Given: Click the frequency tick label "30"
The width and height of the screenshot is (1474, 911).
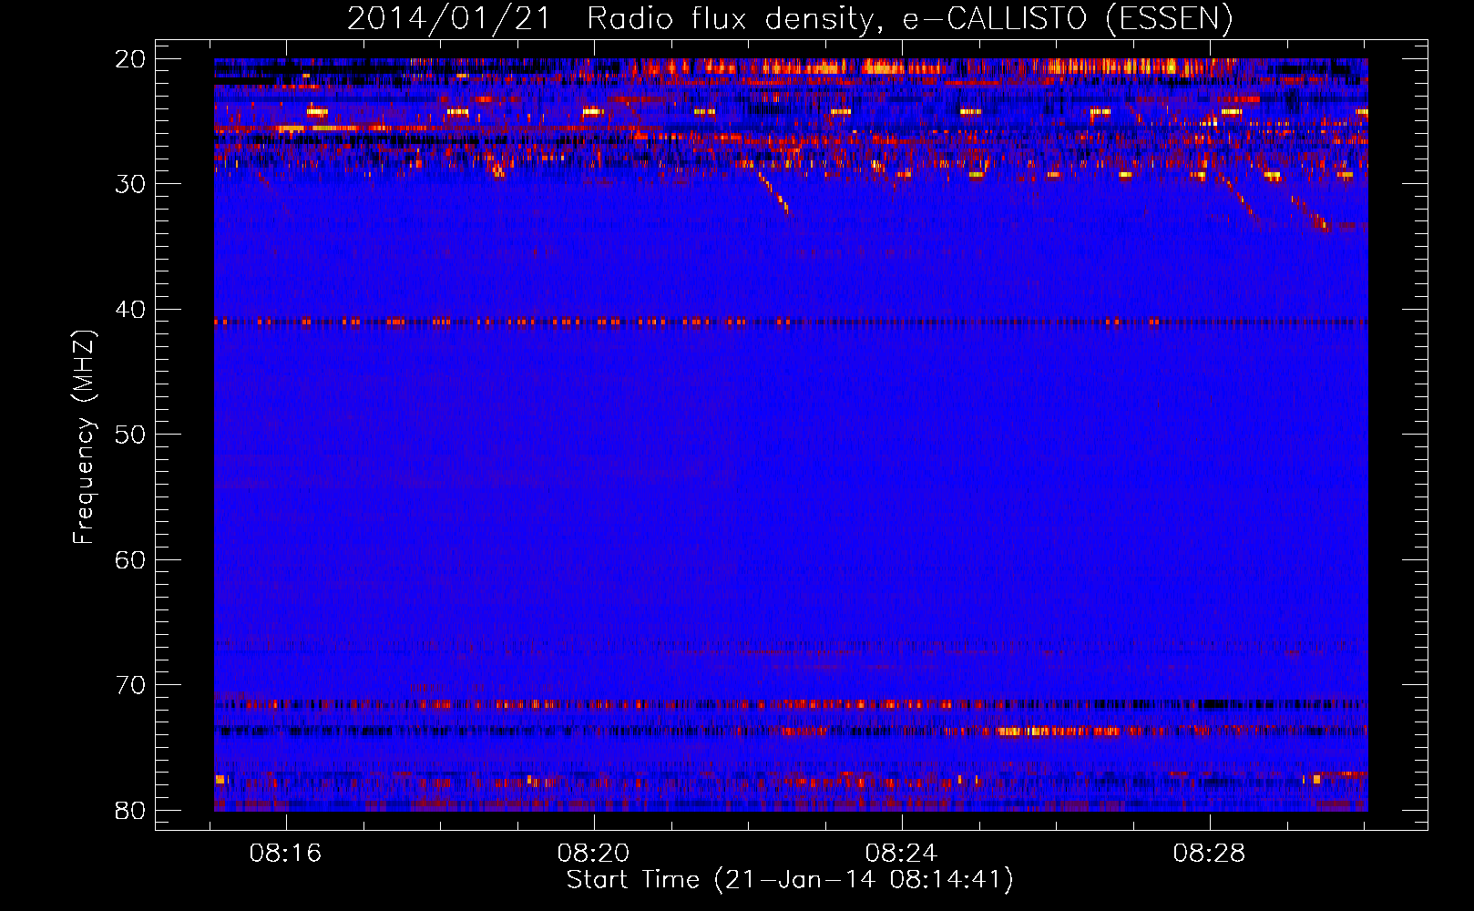Looking at the screenshot, I should coord(130,184).
